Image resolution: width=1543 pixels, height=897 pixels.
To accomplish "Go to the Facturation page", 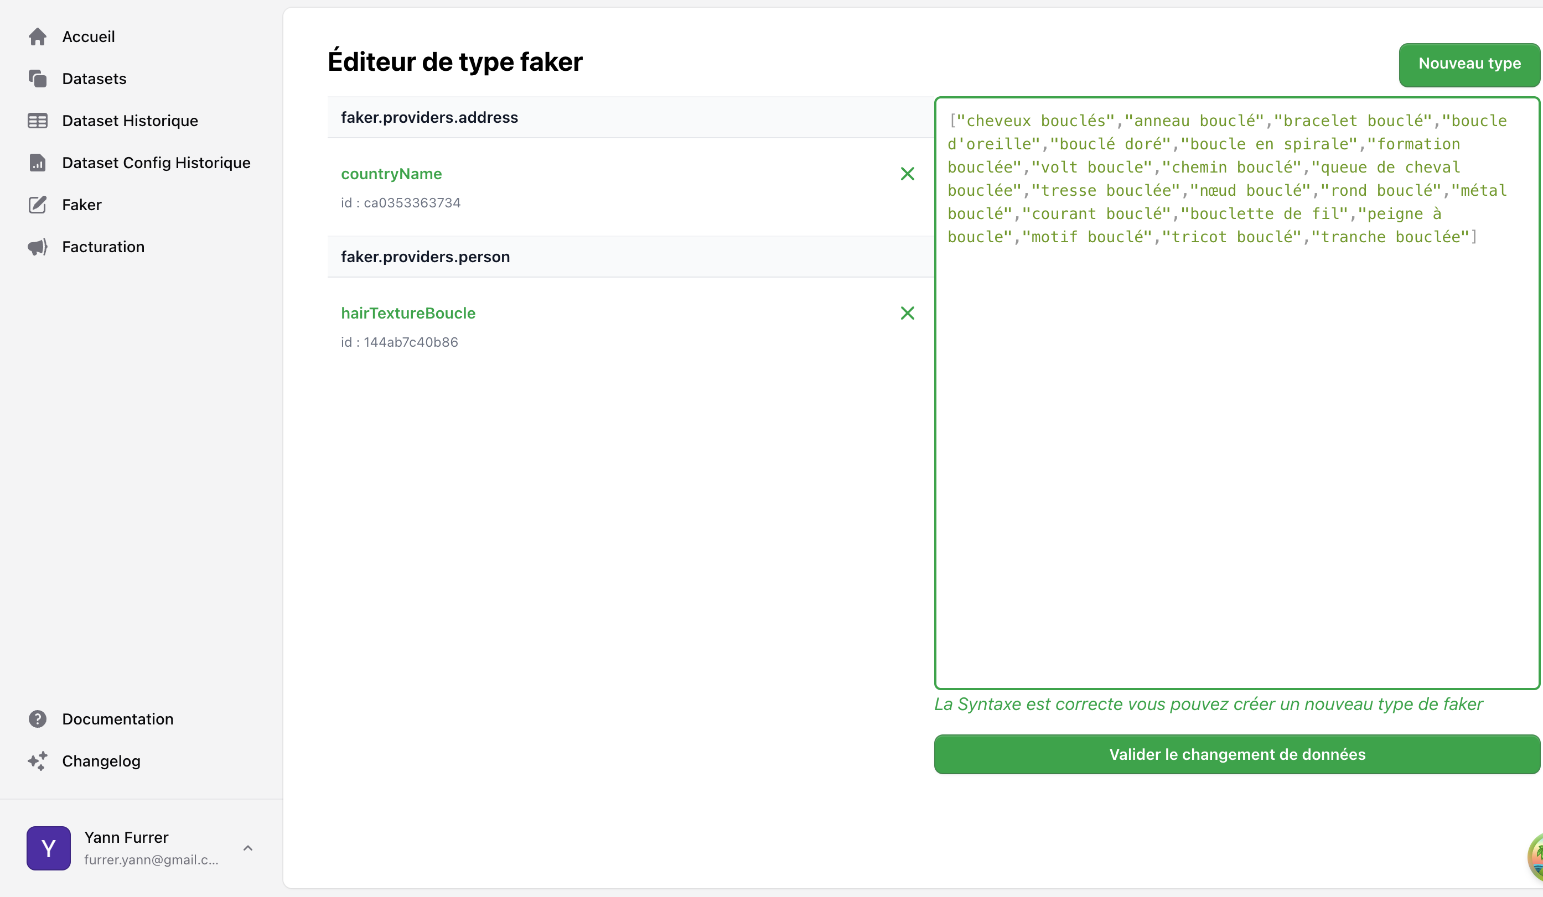I will tap(103, 247).
